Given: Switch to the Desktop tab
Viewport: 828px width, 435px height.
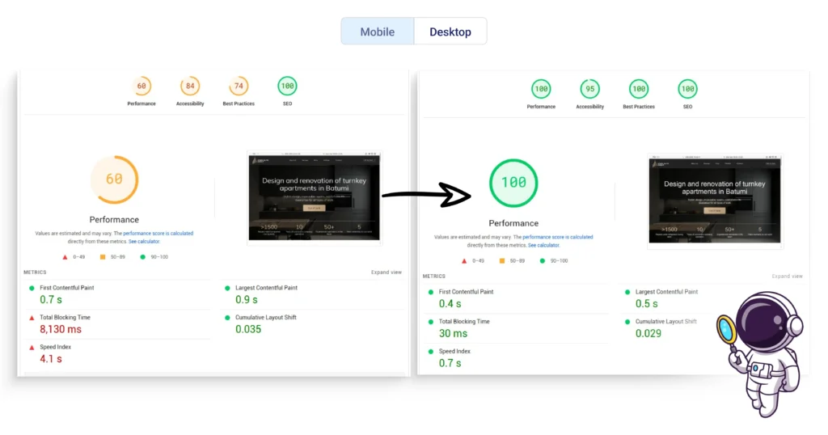Looking at the screenshot, I should (450, 32).
